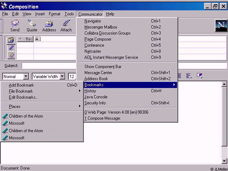228x171 pixels.
Task: Click the insert object icon in format bar
Action: (x=200, y=76)
